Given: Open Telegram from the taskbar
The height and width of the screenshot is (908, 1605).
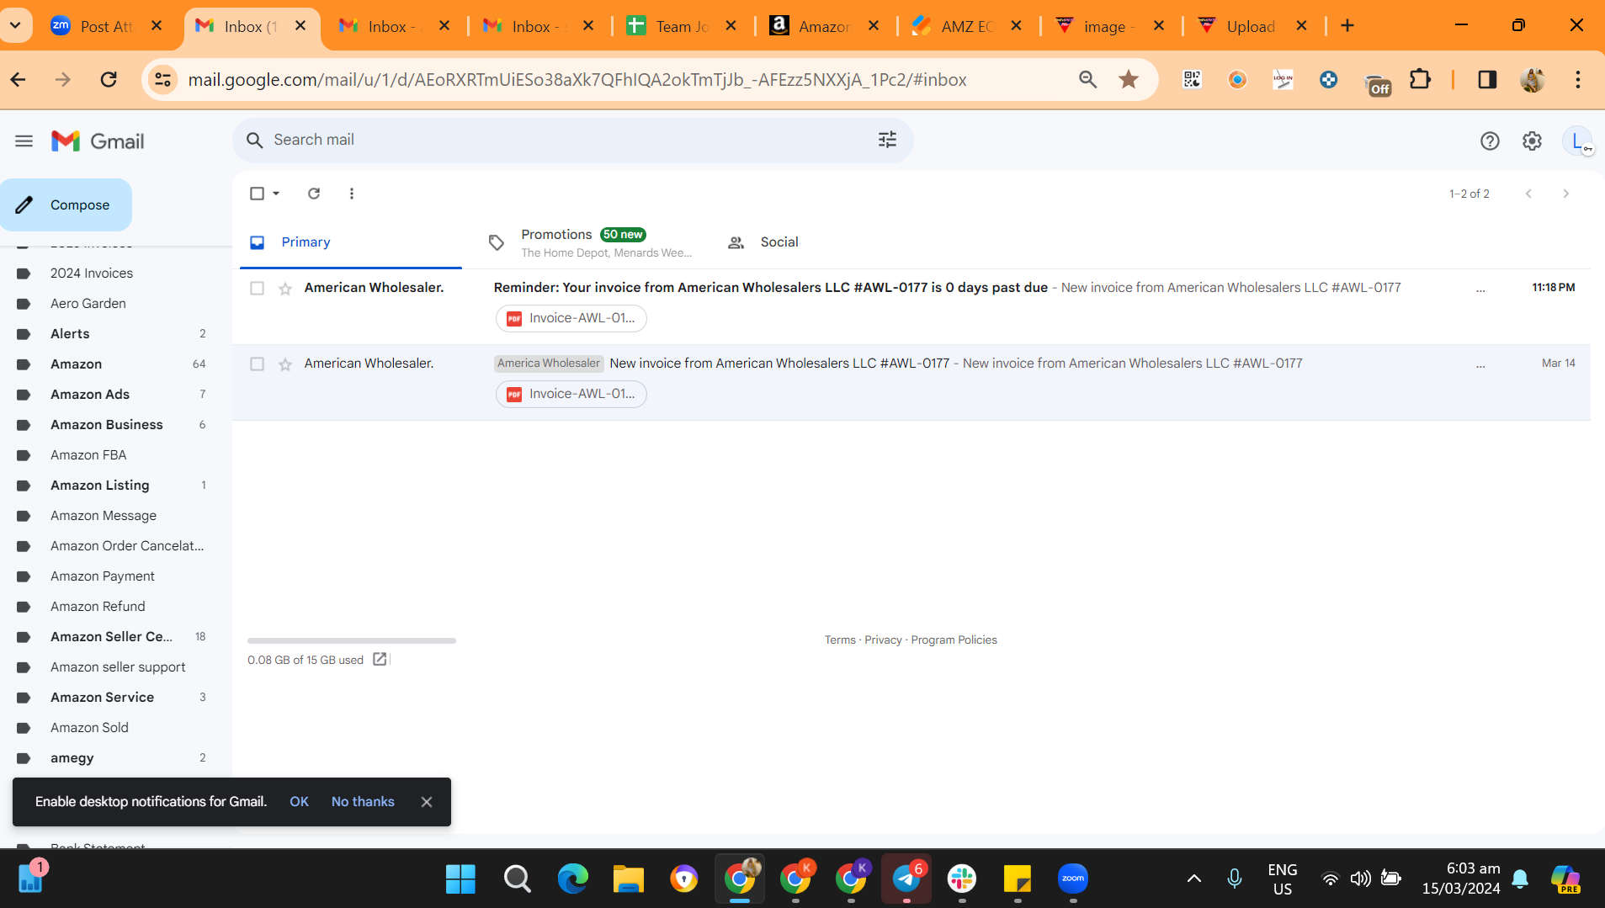Looking at the screenshot, I should (906, 879).
